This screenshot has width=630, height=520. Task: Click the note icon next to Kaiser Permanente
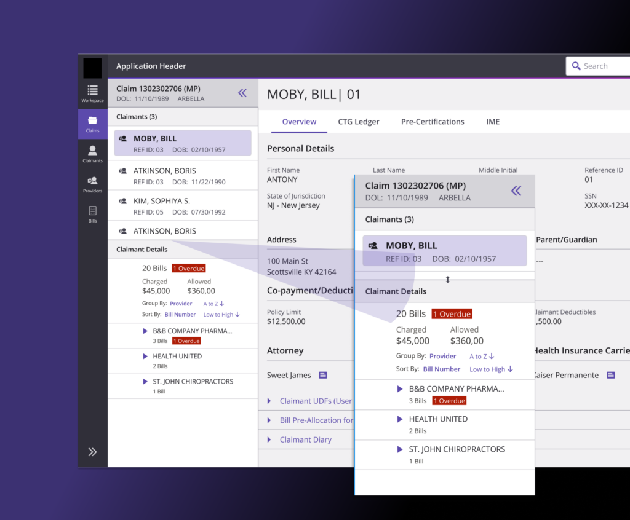[x=611, y=375]
